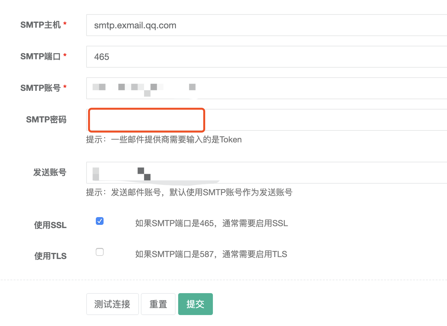Click hint about 默认使用SMTP账号作为发送账号
Viewport: 447px width, 326px height.
pyautogui.click(x=189, y=192)
